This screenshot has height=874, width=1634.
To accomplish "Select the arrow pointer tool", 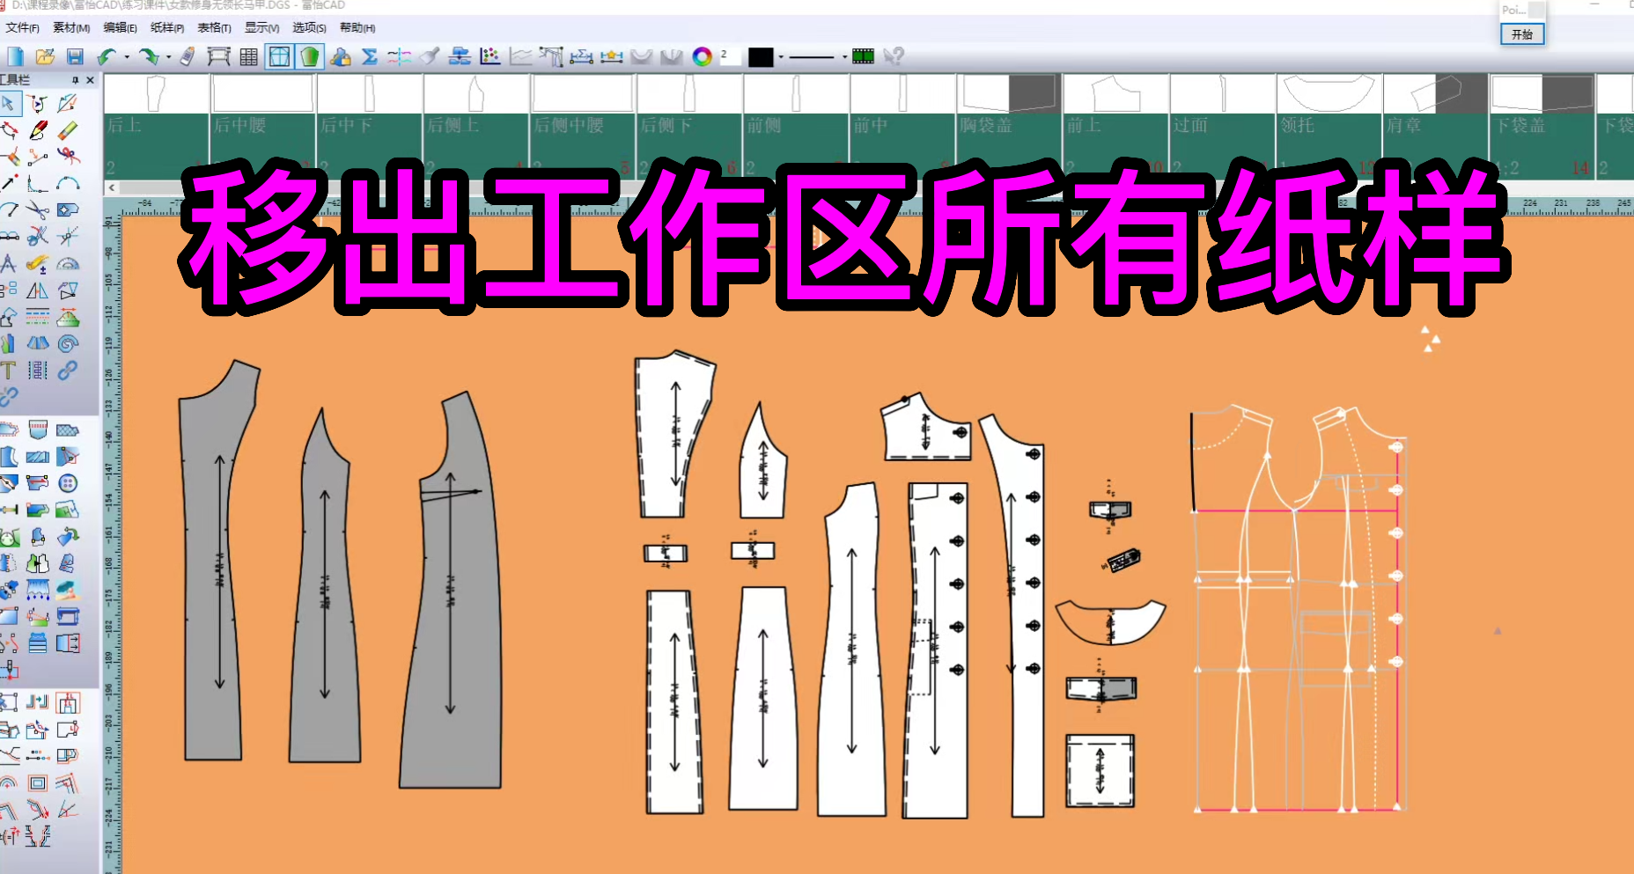I will 9,104.
